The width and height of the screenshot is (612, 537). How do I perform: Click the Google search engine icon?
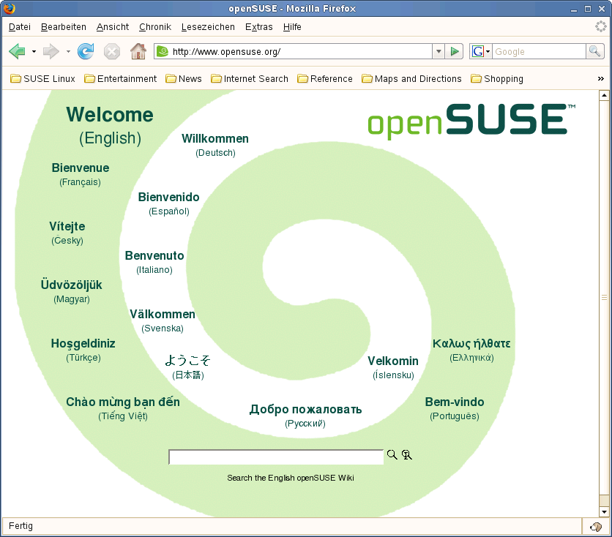[x=478, y=51]
